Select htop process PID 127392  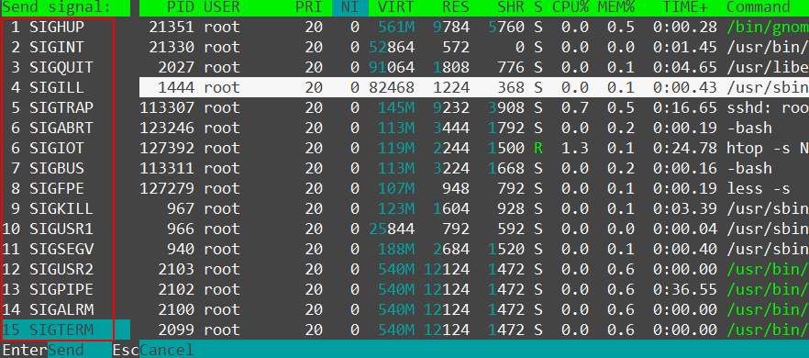point(474,149)
